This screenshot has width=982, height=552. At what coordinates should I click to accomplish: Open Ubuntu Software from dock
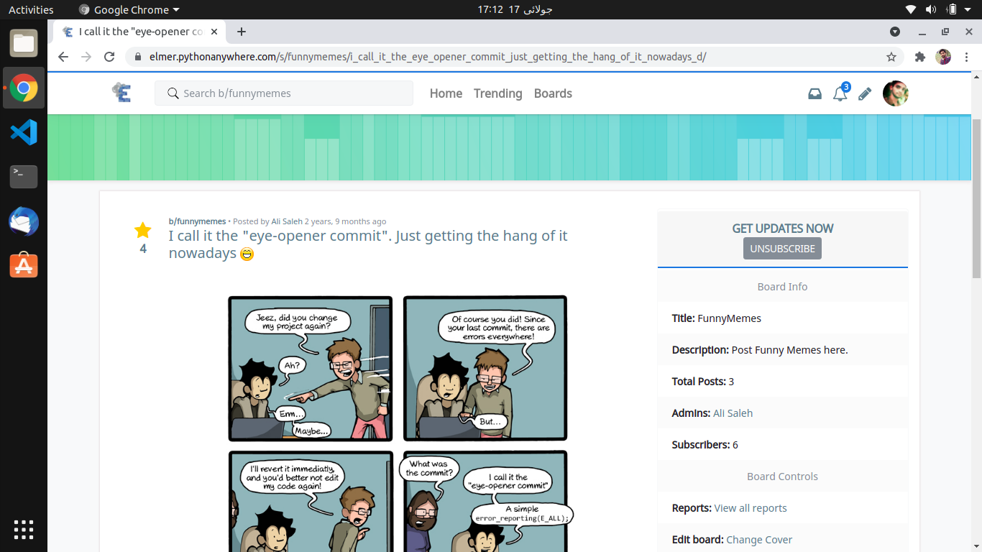(24, 265)
